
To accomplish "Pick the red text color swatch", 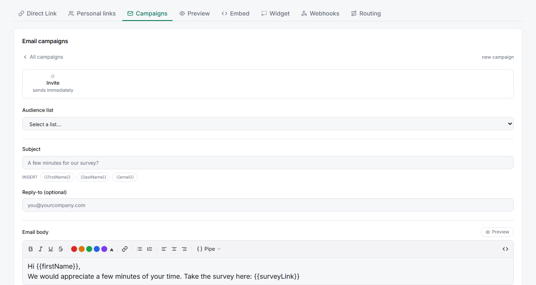I will point(74,249).
